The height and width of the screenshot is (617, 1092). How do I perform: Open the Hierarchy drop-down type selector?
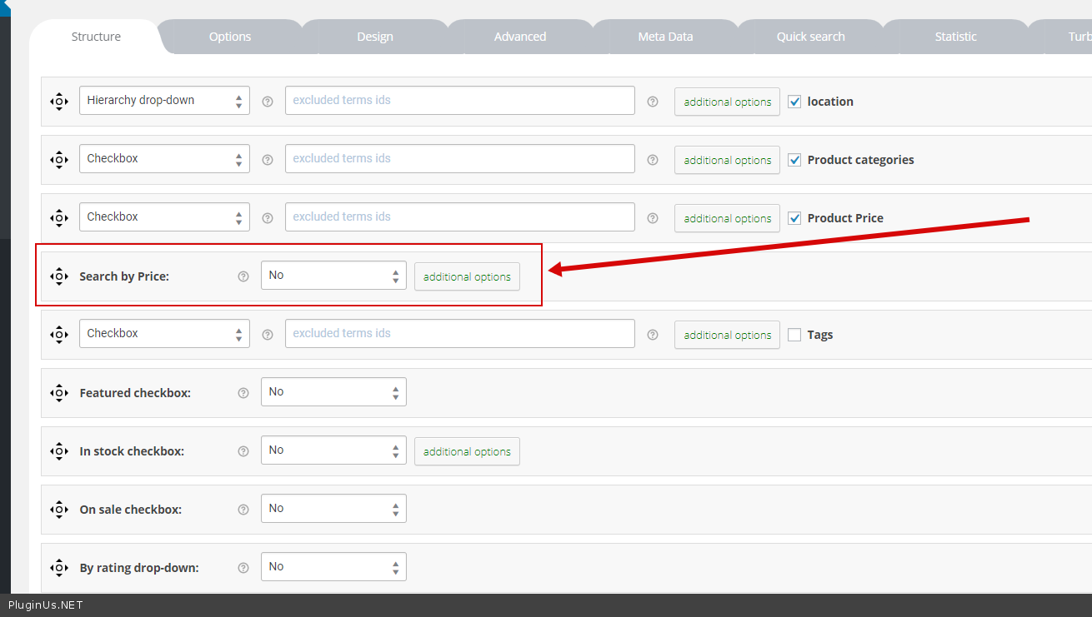click(x=164, y=101)
